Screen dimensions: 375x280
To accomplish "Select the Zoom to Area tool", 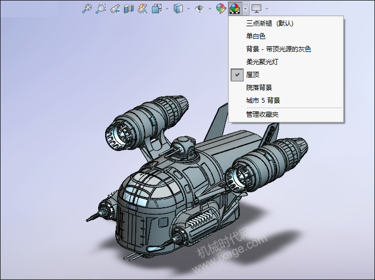I will pos(101,9).
